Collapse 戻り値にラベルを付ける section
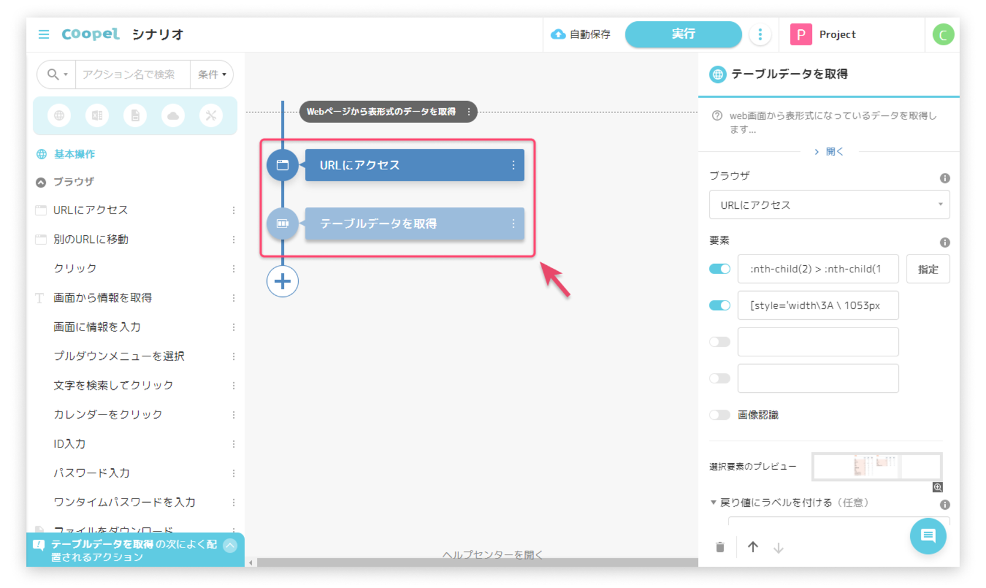 click(x=713, y=503)
